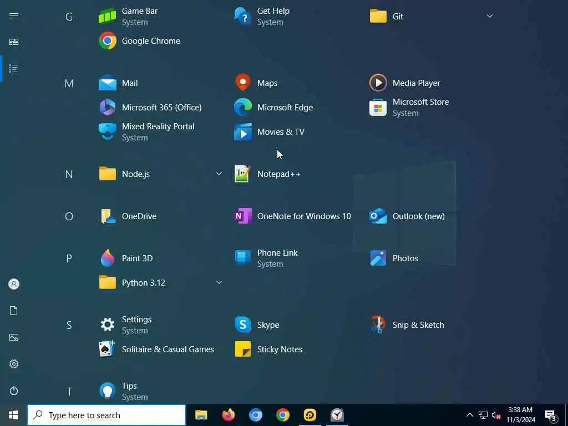This screenshot has height=426, width=568.
Task: Jump via letter T header
Action: pos(69,392)
